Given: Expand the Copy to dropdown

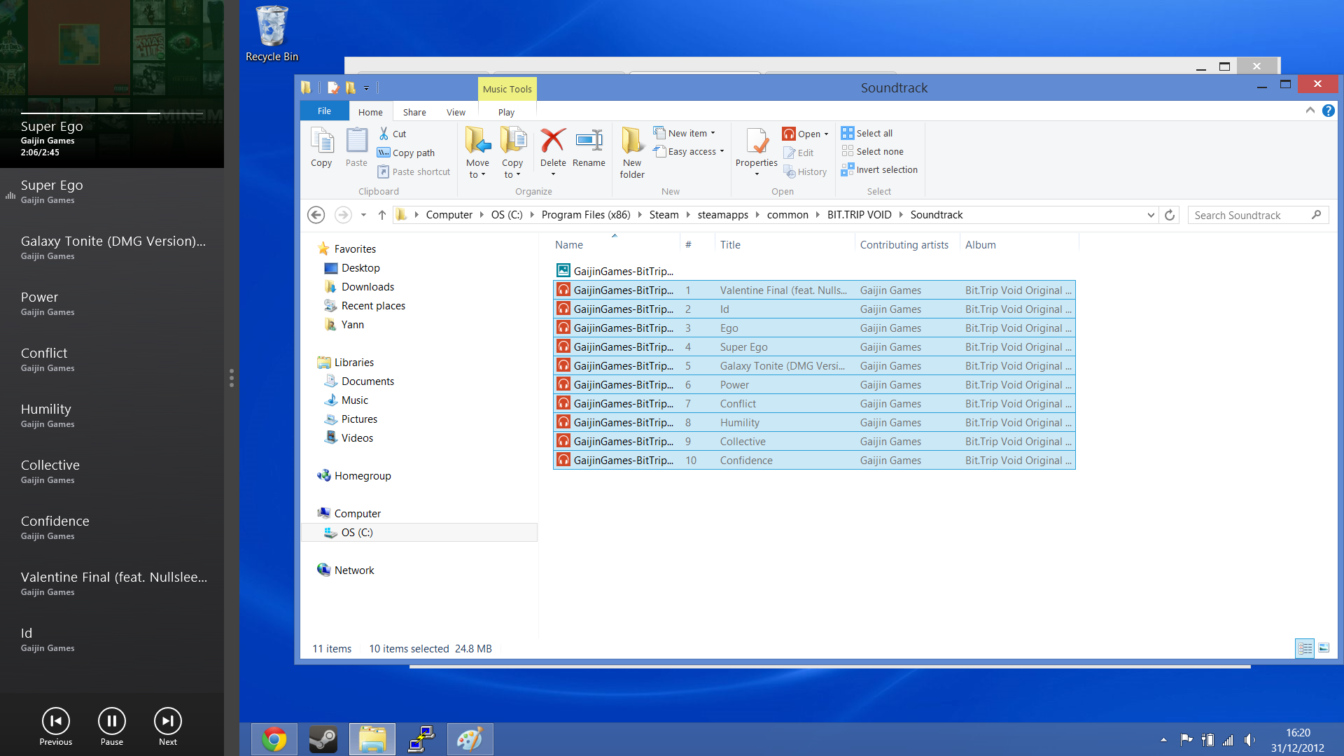Looking at the screenshot, I should (512, 169).
